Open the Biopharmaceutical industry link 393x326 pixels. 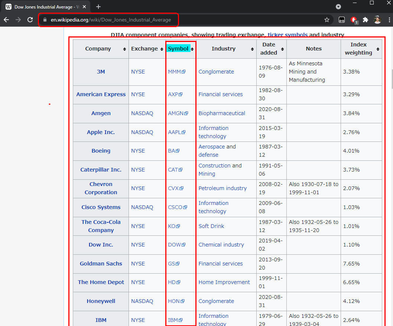click(x=222, y=113)
